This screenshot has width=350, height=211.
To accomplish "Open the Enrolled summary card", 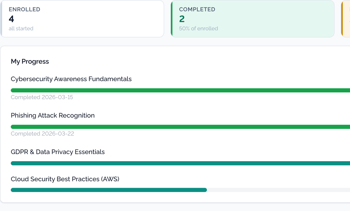I will (x=82, y=19).
